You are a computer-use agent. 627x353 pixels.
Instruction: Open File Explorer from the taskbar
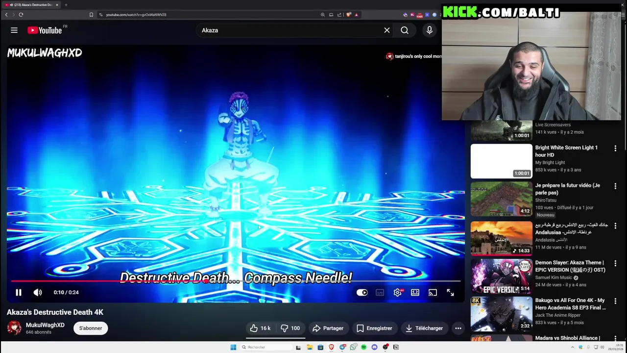(310, 347)
